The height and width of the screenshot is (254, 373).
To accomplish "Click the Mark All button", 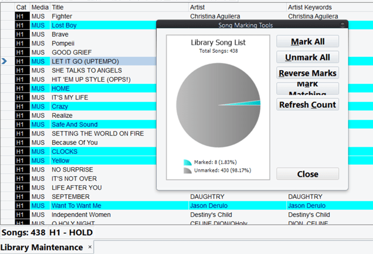I will click(308, 42).
